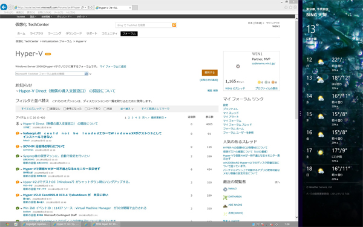Click the greyed Forward navigation button
363x227 pixels.
tap(10, 7)
